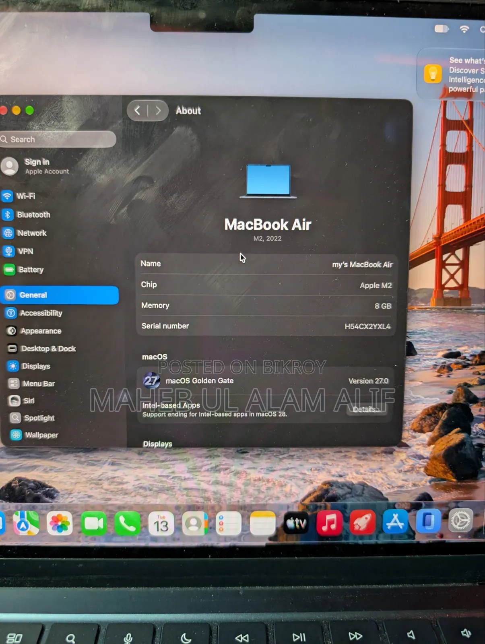Click the MacBook Air laptop image
The image size is (485, 644).
(268, 181)
